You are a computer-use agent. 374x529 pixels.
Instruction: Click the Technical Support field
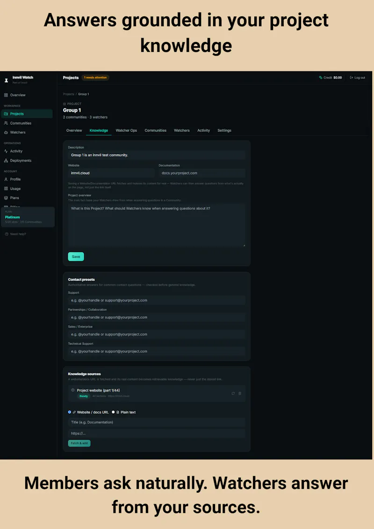pyautogui.click(x=157, y=351)
